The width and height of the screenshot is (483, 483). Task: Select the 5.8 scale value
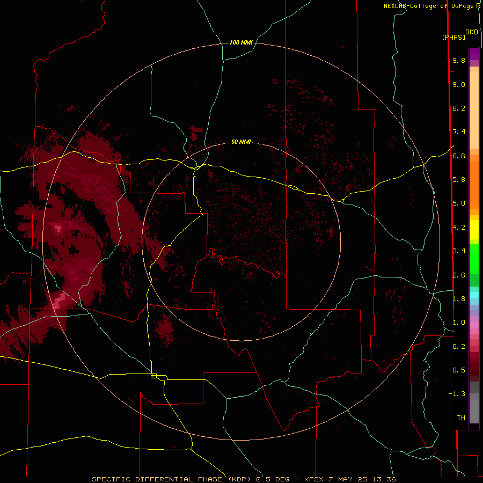[x=459, y=180]
